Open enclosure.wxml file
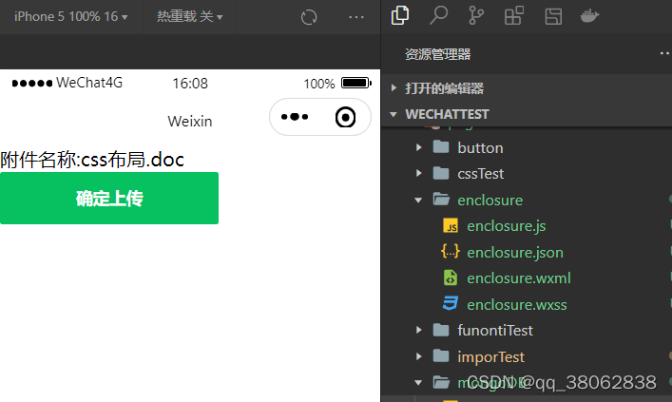Screen dimensions: 672x402 point(519,278)
